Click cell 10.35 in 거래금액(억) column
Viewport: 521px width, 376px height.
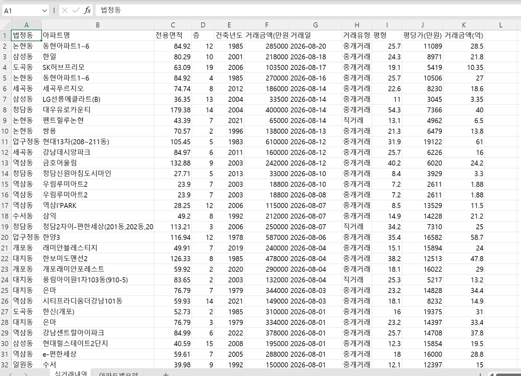pos(464,67)
